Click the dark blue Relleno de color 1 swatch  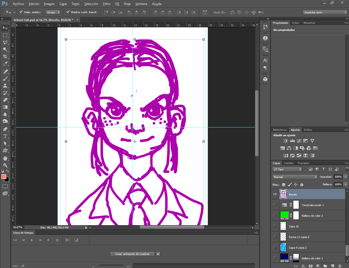click(x=284, y=257)
